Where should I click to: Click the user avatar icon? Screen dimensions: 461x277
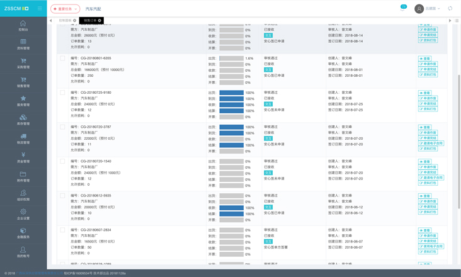pyautogui.click(x=419, y=9)
